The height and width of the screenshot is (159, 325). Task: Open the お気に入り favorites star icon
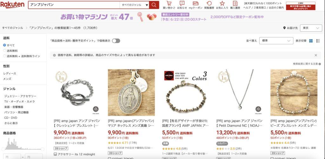tap(222, 3)
